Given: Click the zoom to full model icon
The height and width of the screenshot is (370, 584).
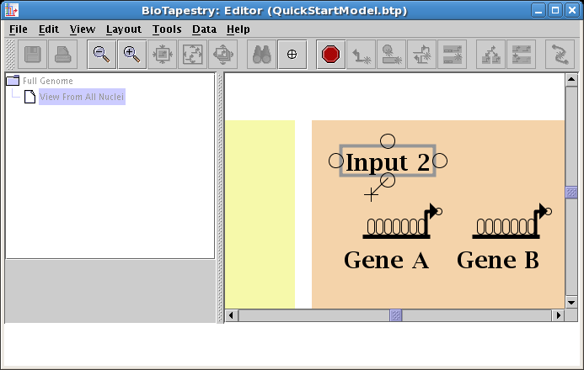Looking at the screenshot, I should pyautogui.click(x=192, y=55).
